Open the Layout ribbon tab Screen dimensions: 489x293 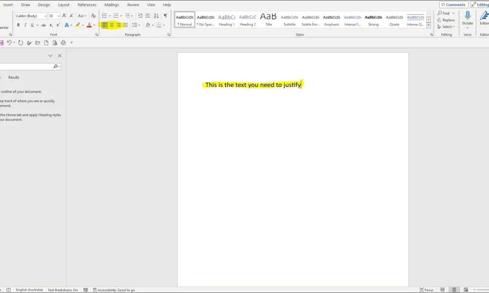tap(64, 5)
